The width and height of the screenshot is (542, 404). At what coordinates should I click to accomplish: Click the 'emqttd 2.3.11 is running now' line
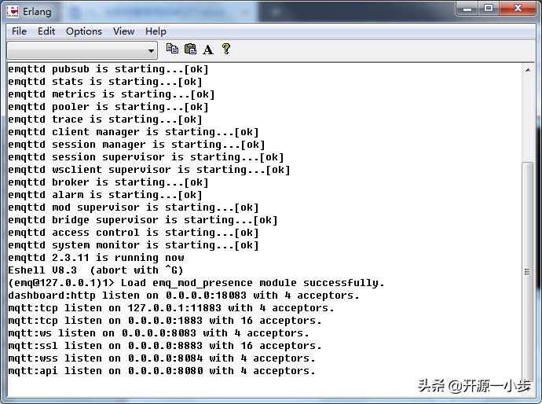(x=96, y=258)
